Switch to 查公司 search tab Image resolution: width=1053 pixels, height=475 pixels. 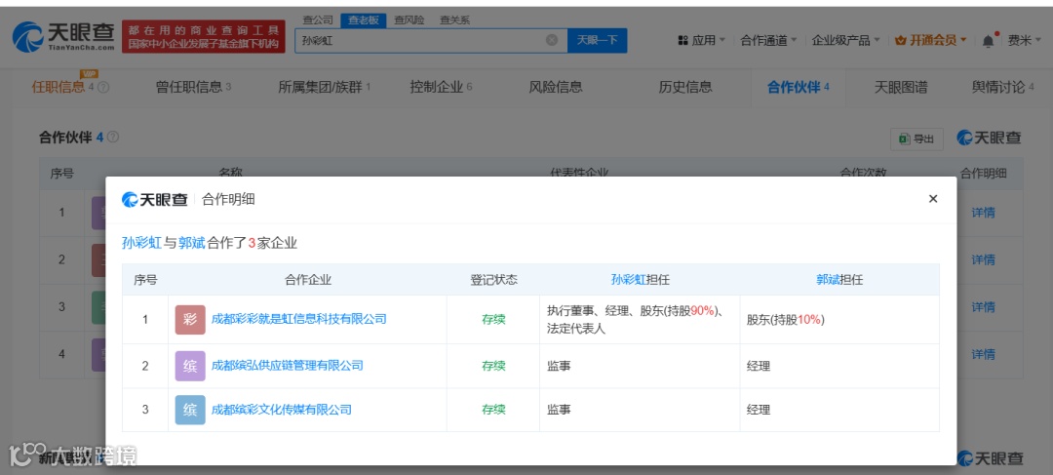pos(318,20)
